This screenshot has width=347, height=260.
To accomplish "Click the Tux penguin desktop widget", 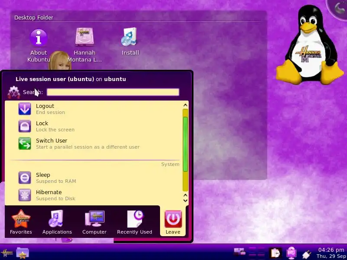I will (x=309, y=45).
